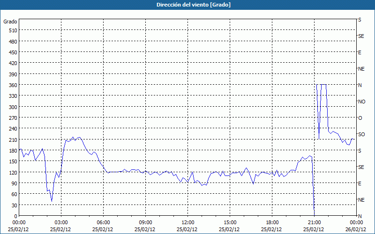Select the 60 value on the y-axis
This screenshot has width=375, height=234.
15,194
